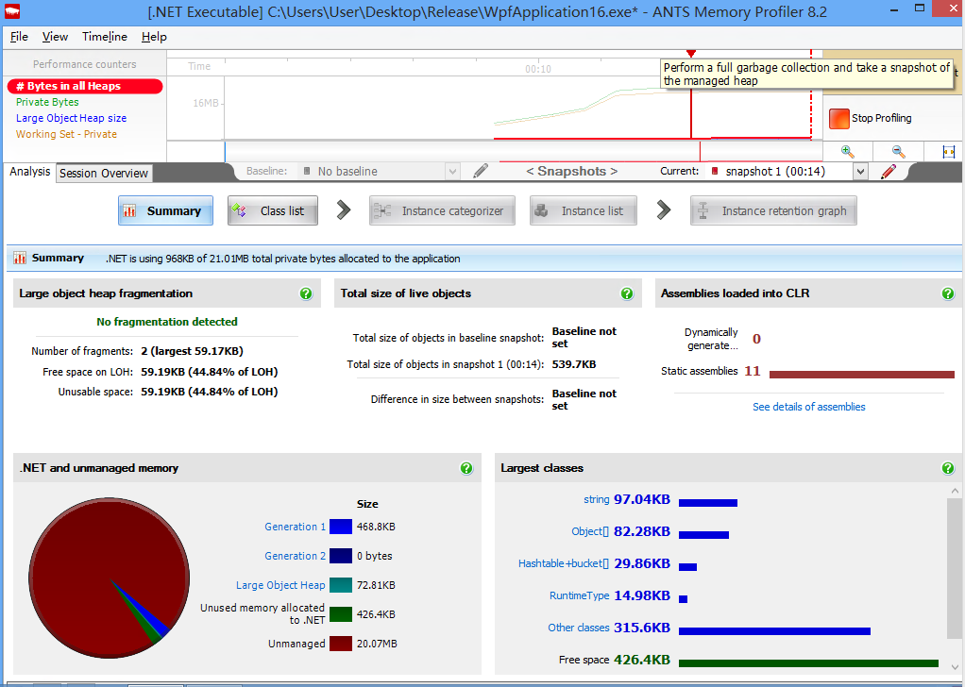
Task: Click the static assemblies count 11
Action: 752,371
